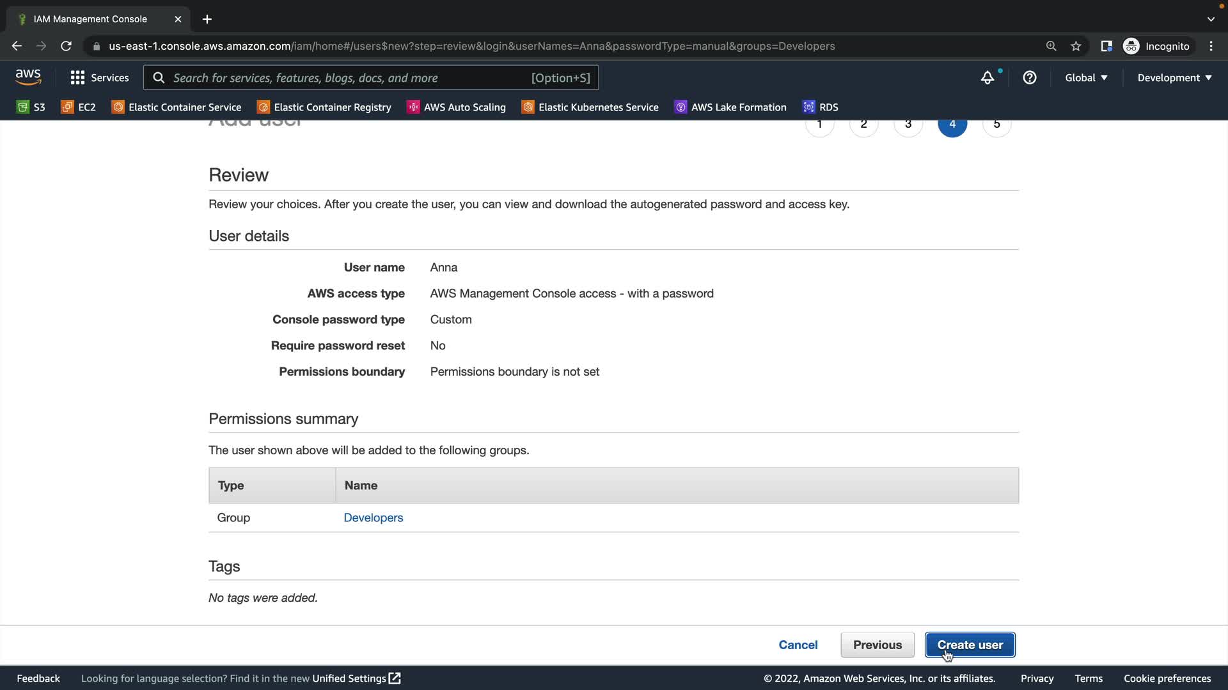
Task: Click the Previous button
Action: (x=877, y=645)
